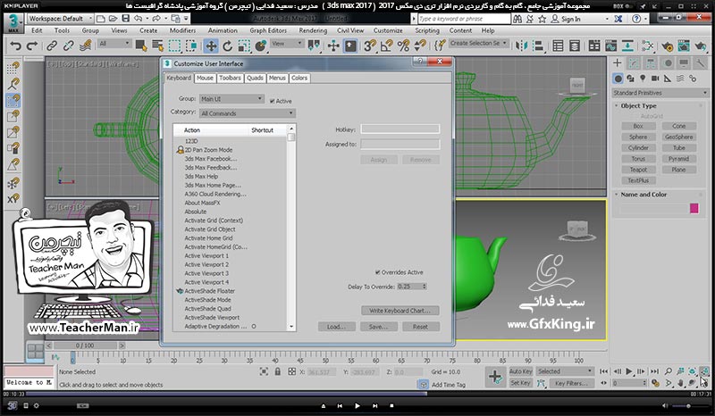Activate Select and Move tool
715x416 pixels.
click(210, 46)
